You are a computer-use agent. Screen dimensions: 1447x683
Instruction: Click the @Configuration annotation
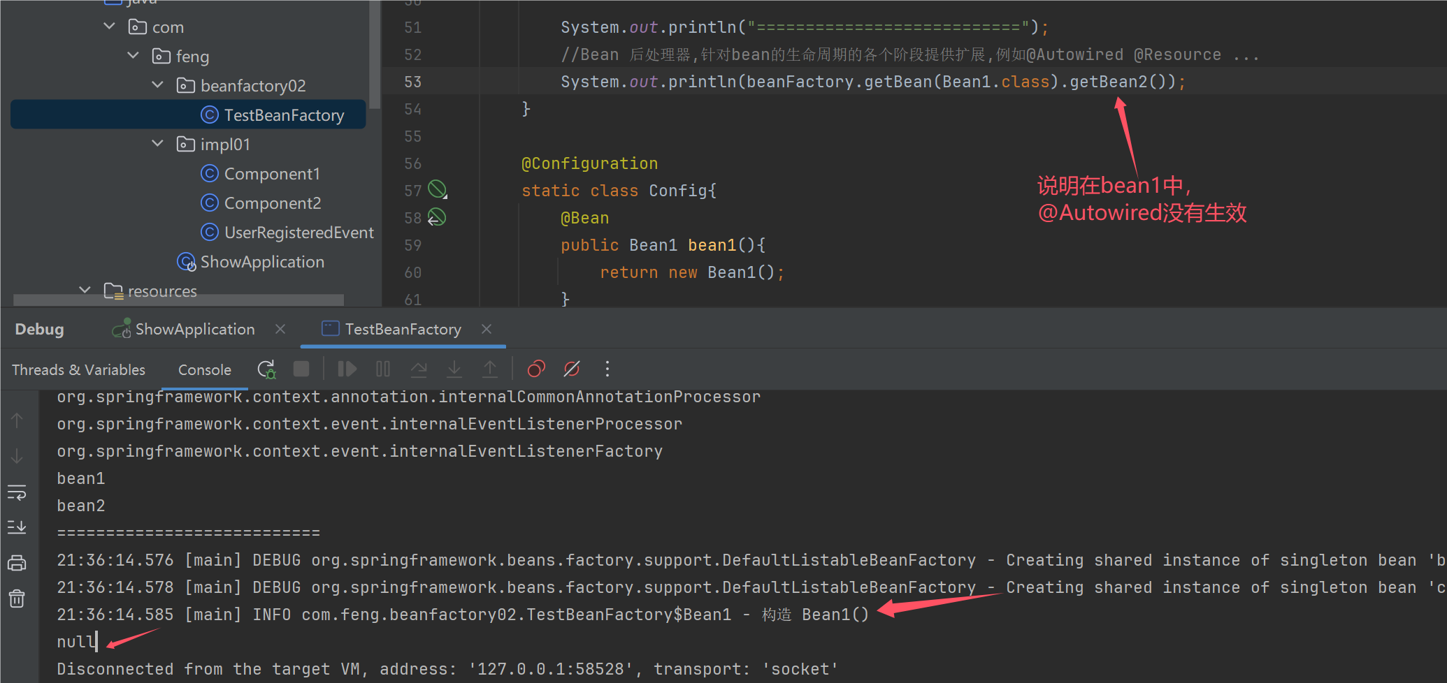(x=589, y=163)
